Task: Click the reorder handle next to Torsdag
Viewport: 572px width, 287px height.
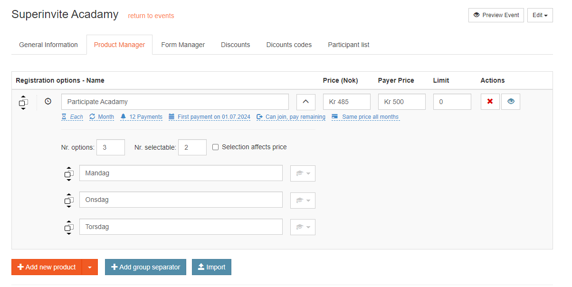Action: [69, 227]
